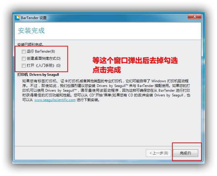Click the 运行 BarTender(B) label text
This screenshot has width=217, height=176.
41,51
